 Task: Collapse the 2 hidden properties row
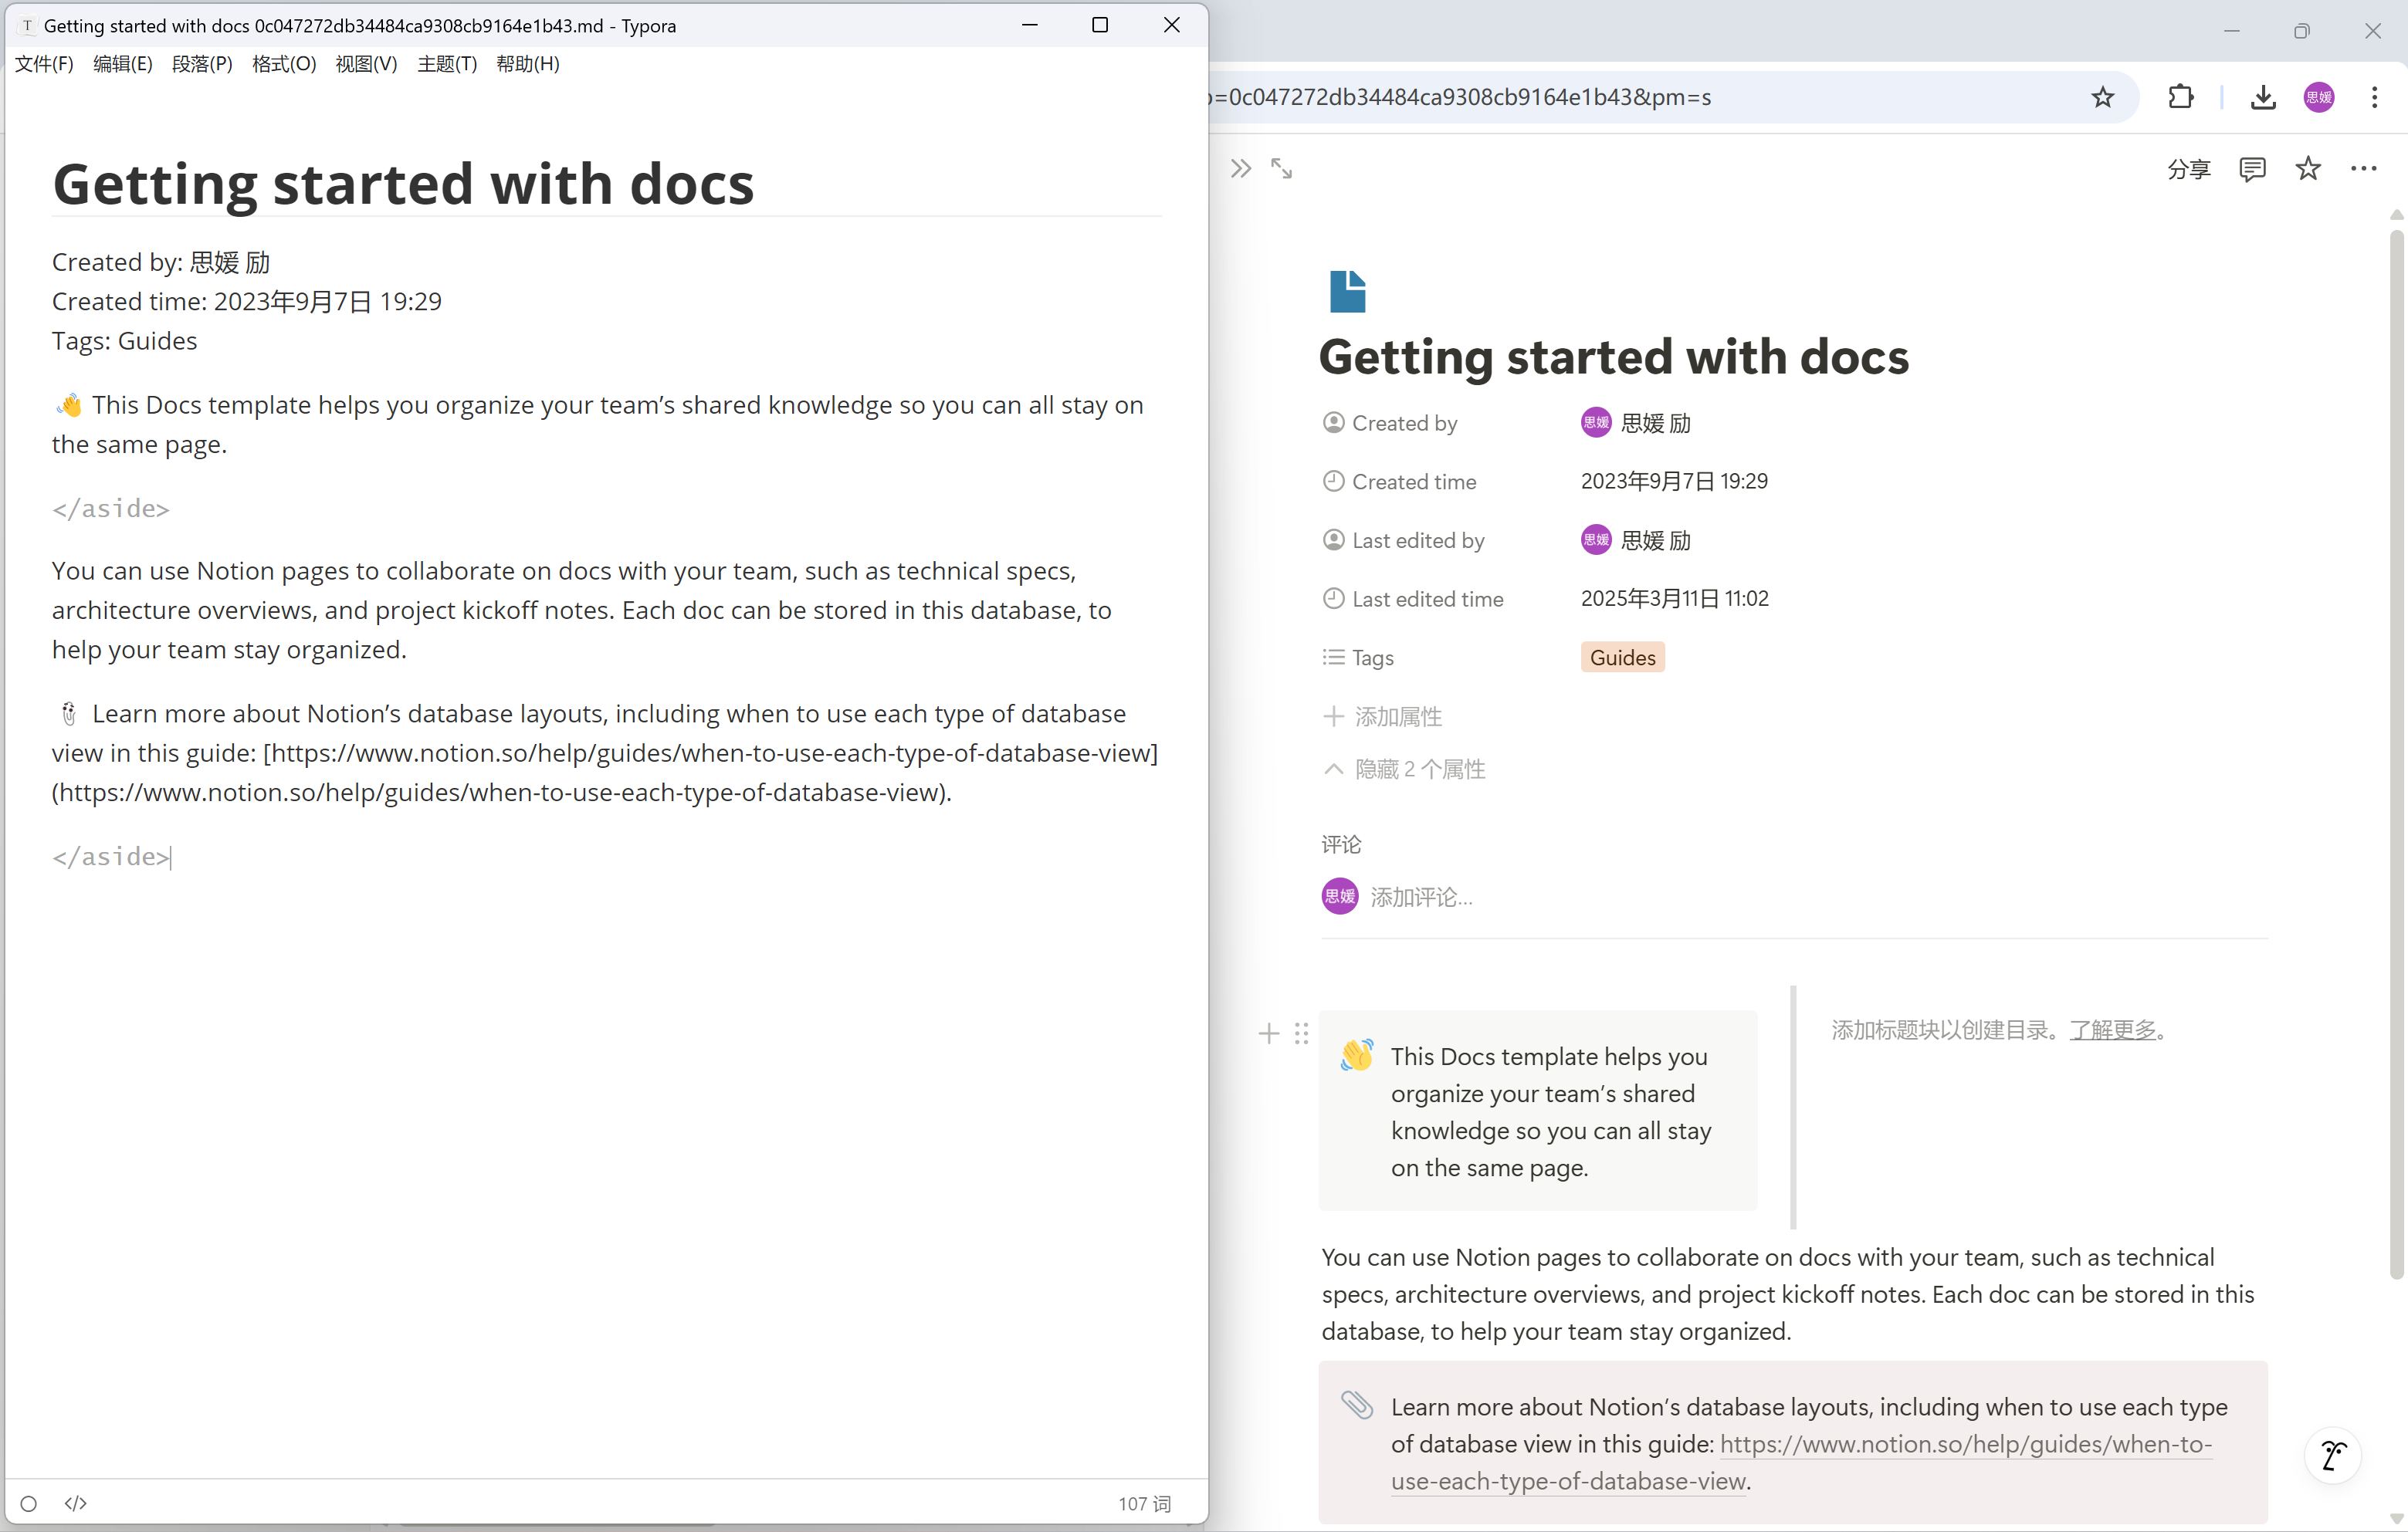(1404, 769)
